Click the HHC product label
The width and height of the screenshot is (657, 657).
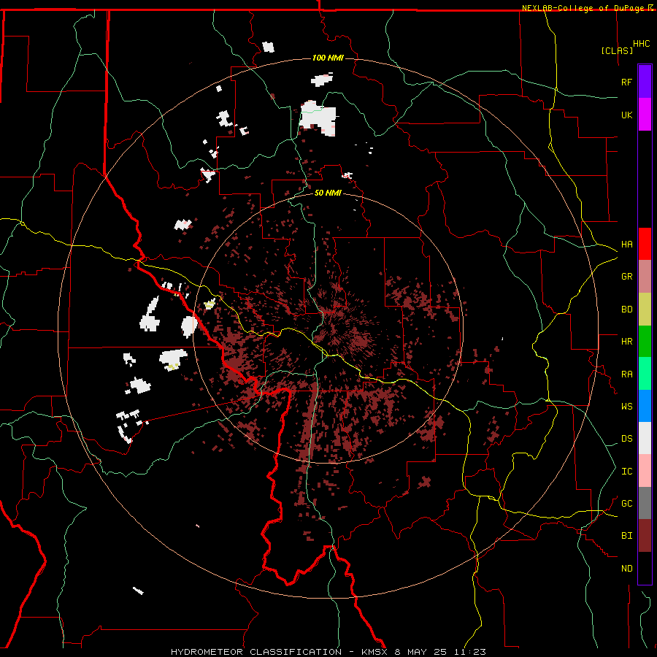click(x=641, y=44)
